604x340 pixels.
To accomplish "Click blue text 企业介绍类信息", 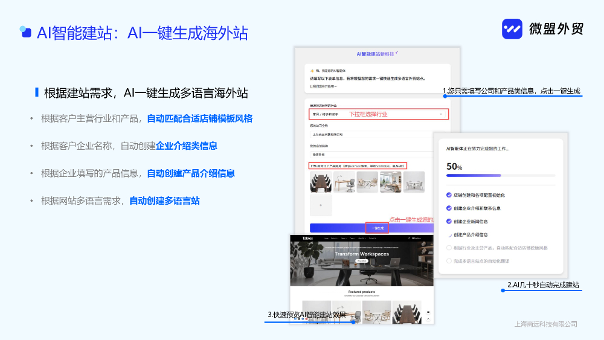I will pos(187,146).
